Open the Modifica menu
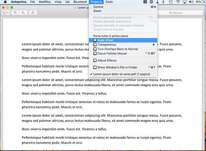 coord(45,2)
